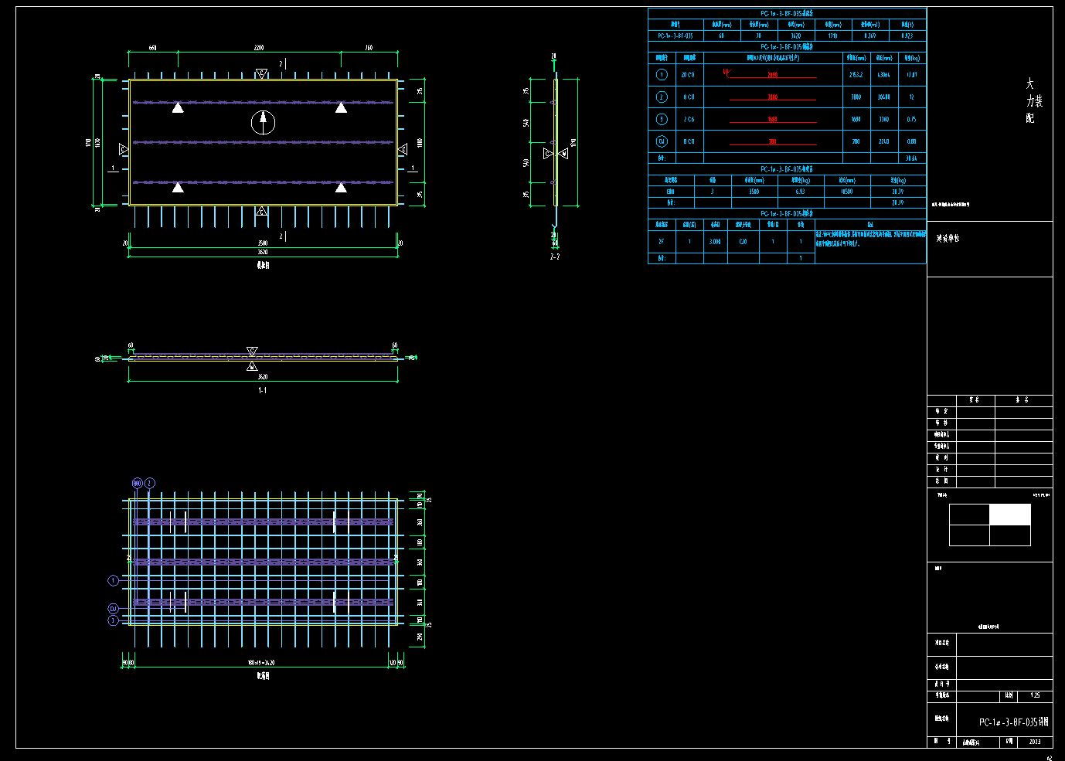Viewport: 1065px width, 761px height.
Task: Click the red bar length in rebar row 1
Action: point(773,75)
